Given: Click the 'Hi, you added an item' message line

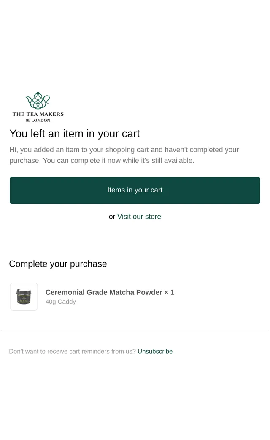Looking at the screenshot, I should click(124, 150).
